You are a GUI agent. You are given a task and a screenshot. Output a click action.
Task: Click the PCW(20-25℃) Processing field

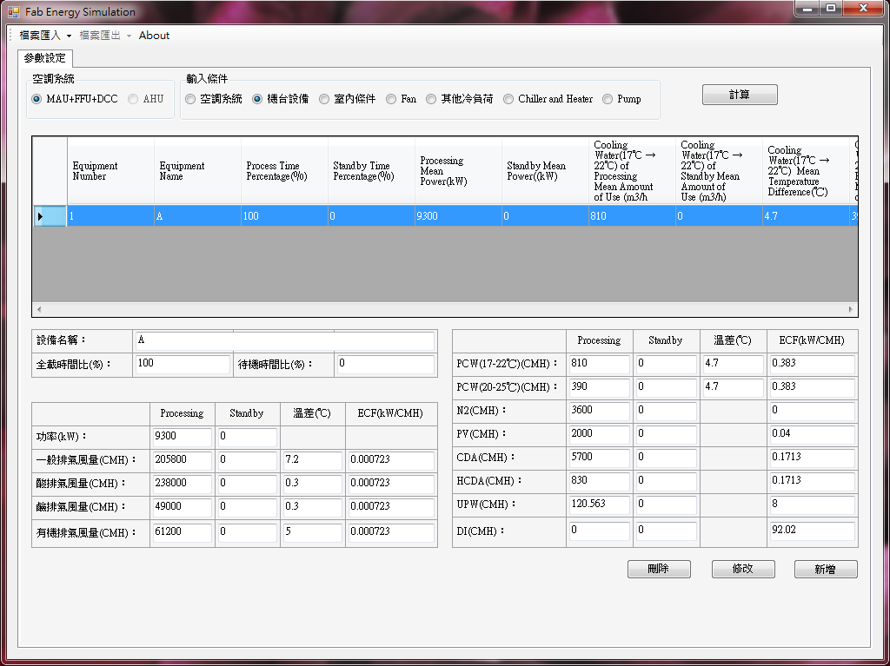600,387
